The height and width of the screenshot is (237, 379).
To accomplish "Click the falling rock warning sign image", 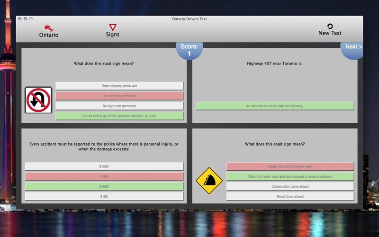I will click(x=209, y=181).
